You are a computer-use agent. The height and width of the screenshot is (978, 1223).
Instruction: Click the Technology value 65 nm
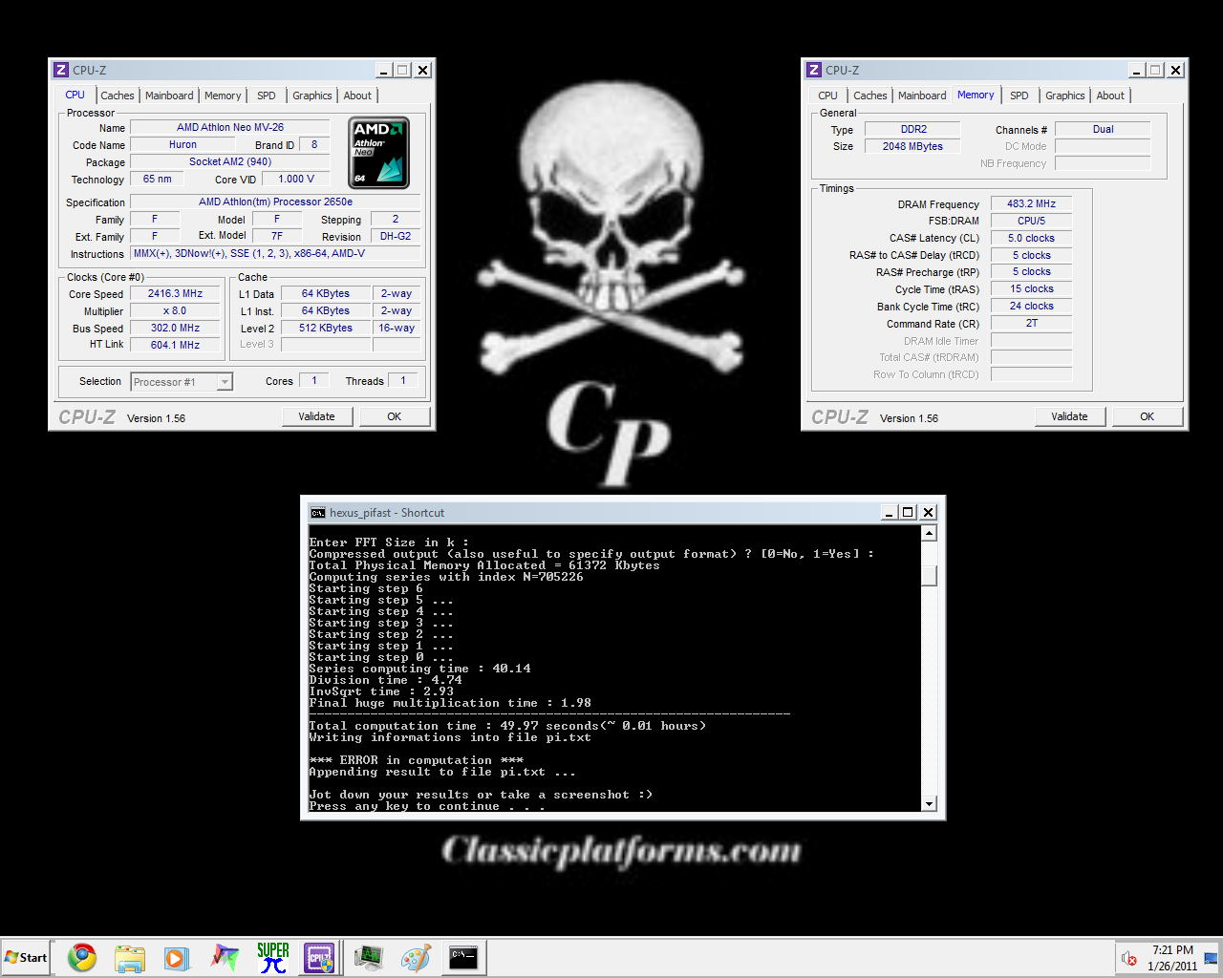(x=157, y=179)
